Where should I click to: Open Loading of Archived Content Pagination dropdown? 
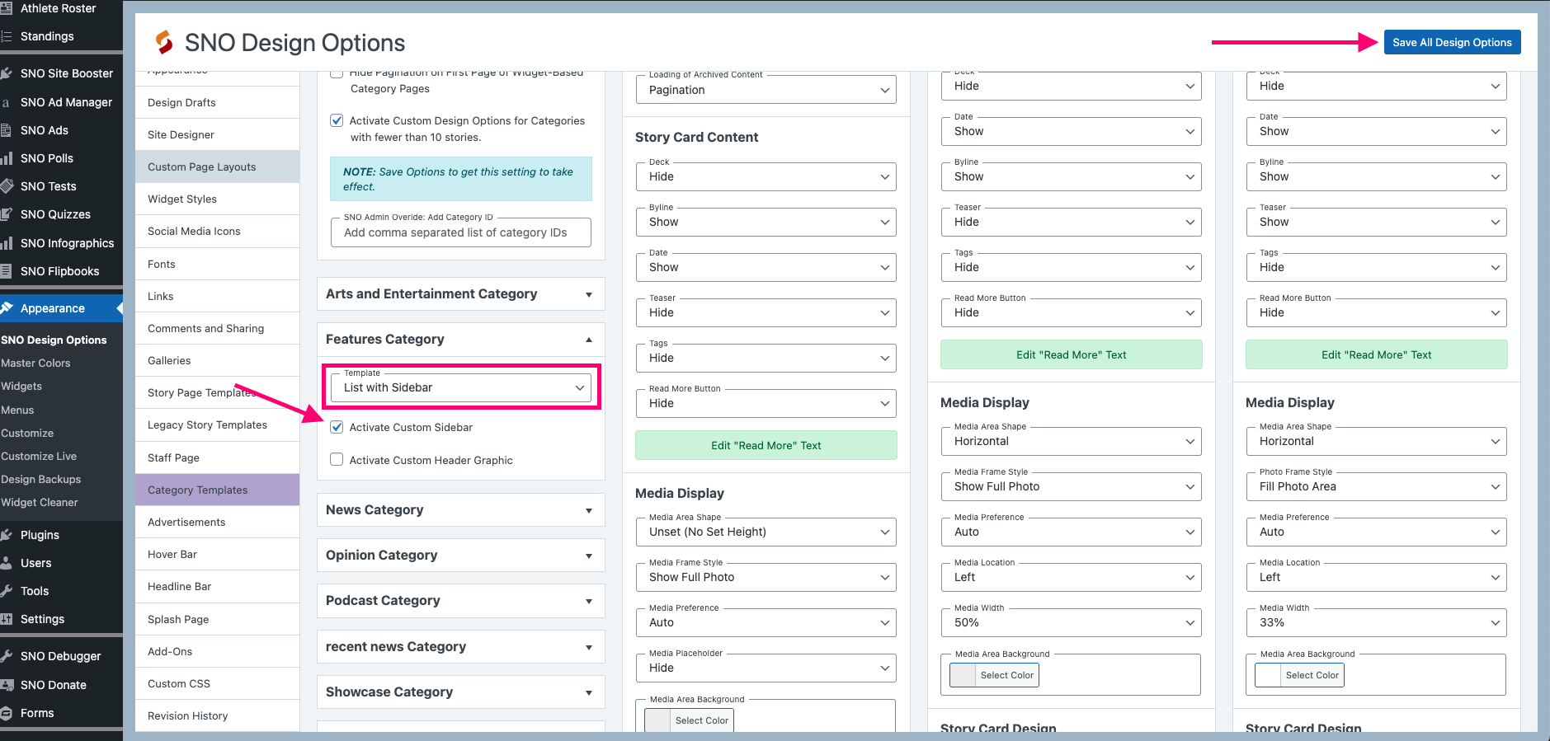766,90
